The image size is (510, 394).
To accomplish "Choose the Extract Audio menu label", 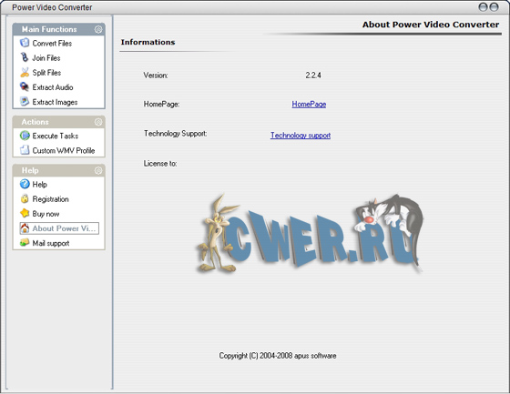I will (53, 87).
